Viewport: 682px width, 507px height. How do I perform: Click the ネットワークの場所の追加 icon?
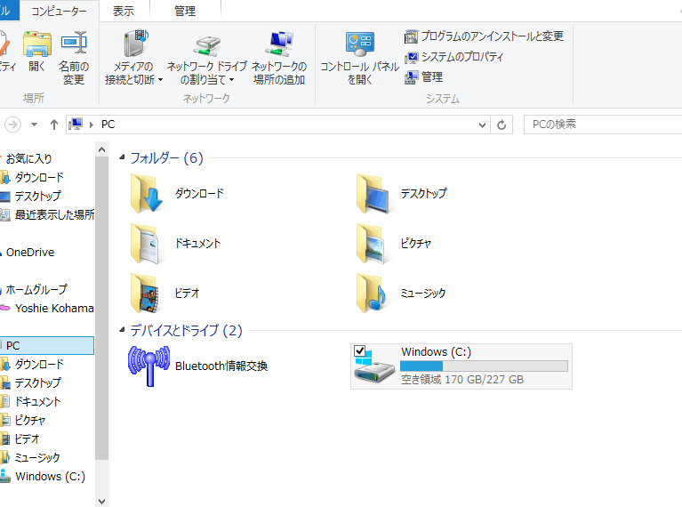point(279,44)
